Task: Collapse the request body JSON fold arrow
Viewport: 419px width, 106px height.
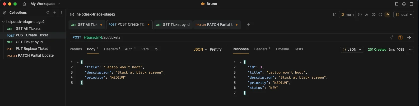Action: 78,62
